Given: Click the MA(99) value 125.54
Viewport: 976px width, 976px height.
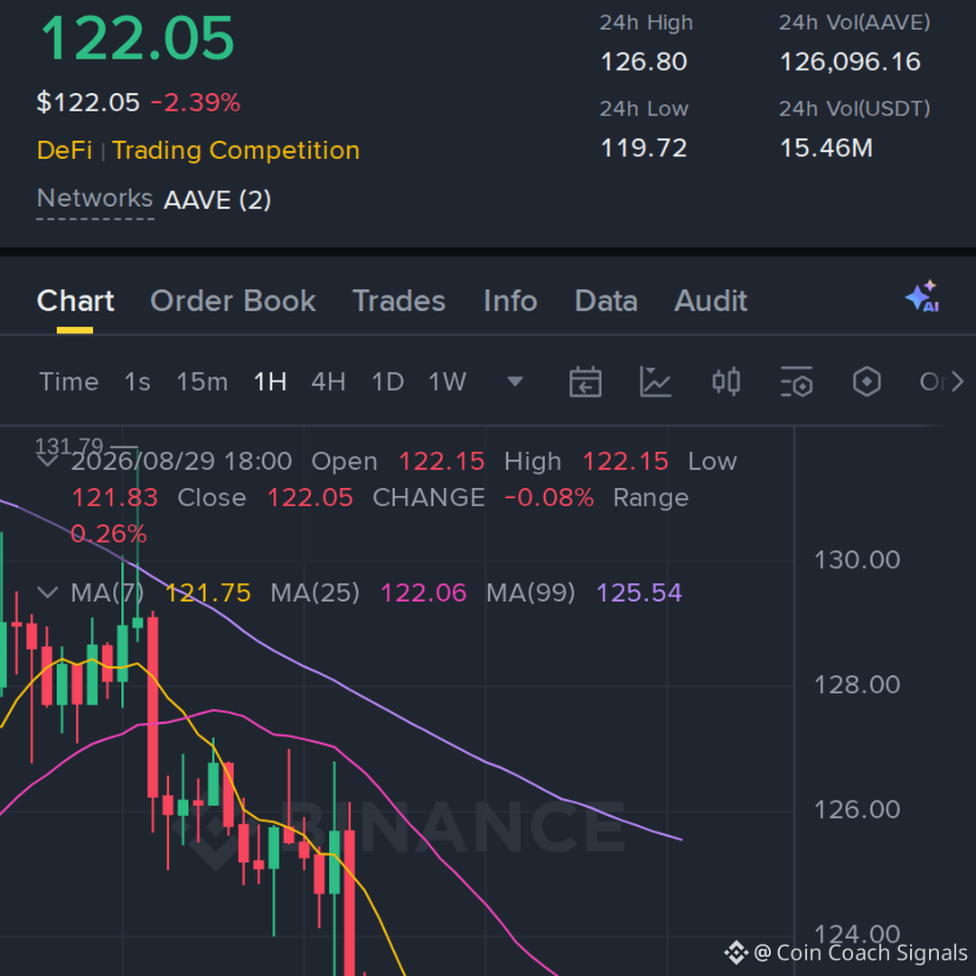Looking at the screenshot, I should (639, 593).
